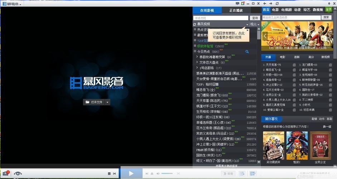Open the 动漫 tab

pos(297,10)
